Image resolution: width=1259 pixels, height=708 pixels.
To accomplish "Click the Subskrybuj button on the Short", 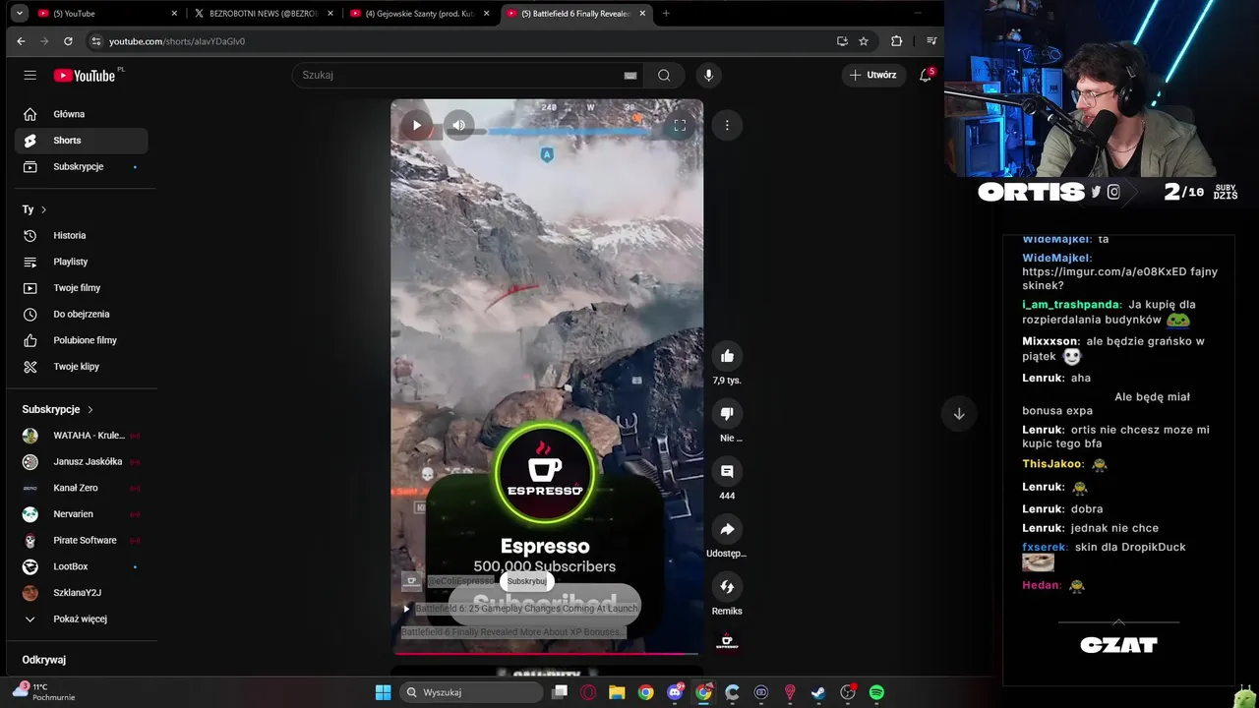I will click(x=526, y=581).
